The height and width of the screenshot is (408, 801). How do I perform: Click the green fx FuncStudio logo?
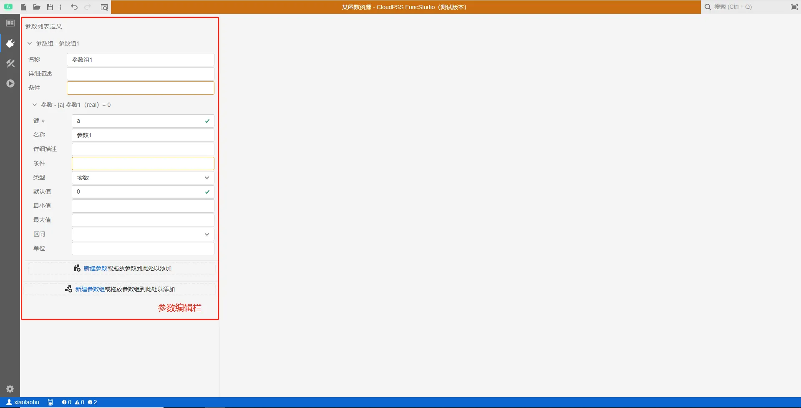coord(8,7)
